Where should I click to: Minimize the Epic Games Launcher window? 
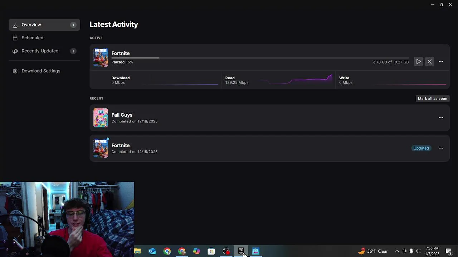pos(433,5)
